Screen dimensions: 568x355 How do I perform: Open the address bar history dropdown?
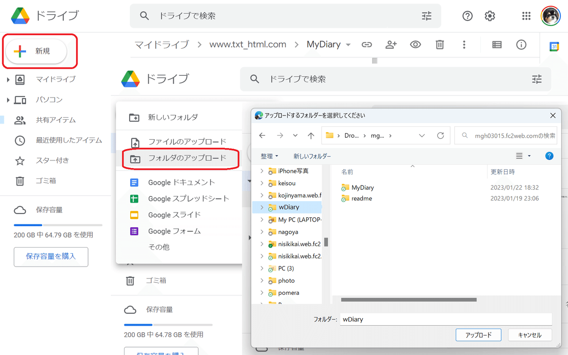422,135
